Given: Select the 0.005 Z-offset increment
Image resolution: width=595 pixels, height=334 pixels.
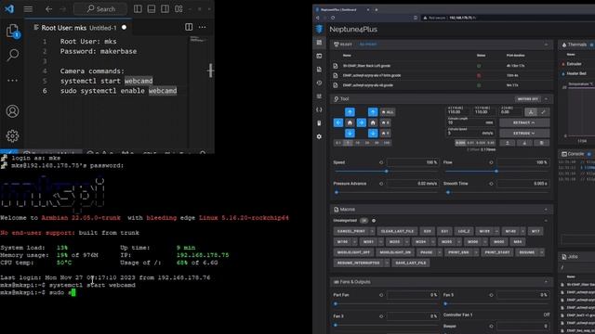Looking at the screenshot, I should [x=460, y=143].
